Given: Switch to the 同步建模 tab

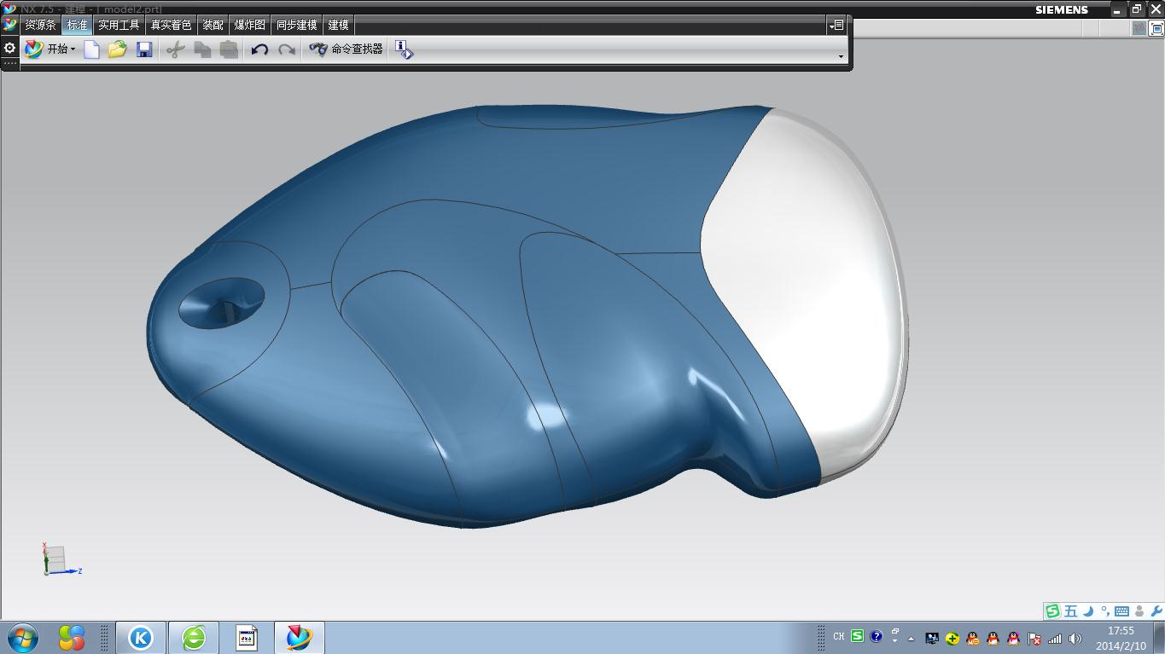Looking at the screenshot, I should (x=297, y=26).
